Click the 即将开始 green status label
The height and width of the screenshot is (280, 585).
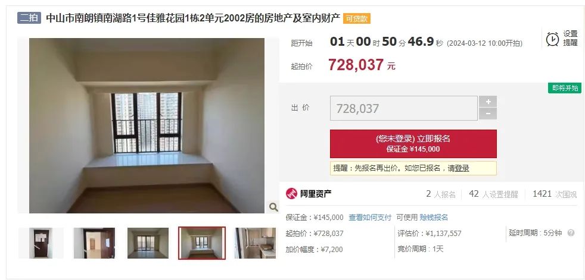565,88
